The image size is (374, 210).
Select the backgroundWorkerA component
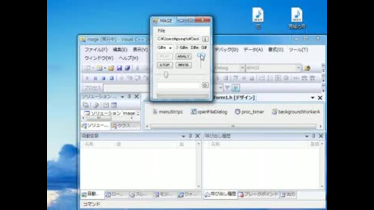296,112
